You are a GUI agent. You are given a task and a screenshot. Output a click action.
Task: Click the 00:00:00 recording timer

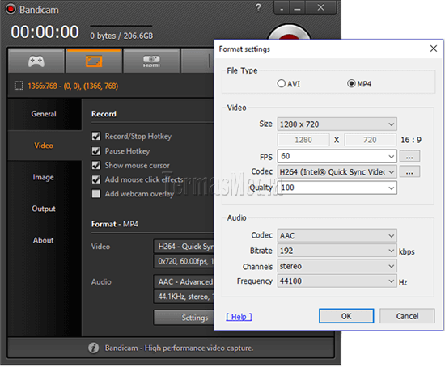(44, 32)
